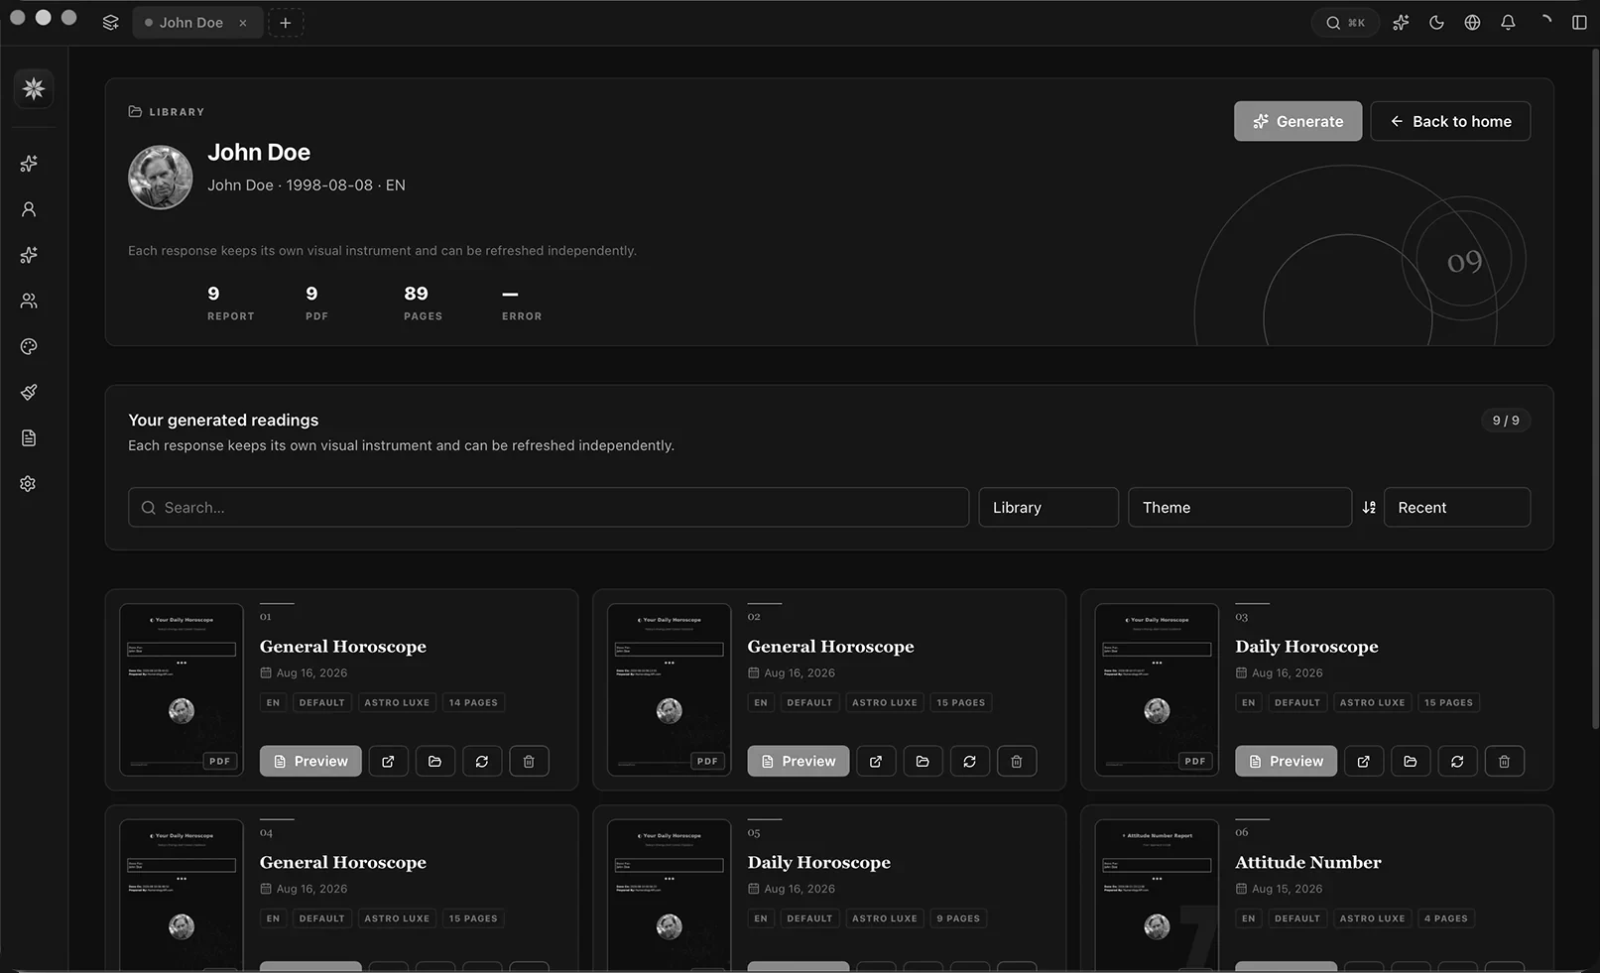Open folder for reading 02
The width and height of the screenshot is (1600, 973).
coord(923,761)
